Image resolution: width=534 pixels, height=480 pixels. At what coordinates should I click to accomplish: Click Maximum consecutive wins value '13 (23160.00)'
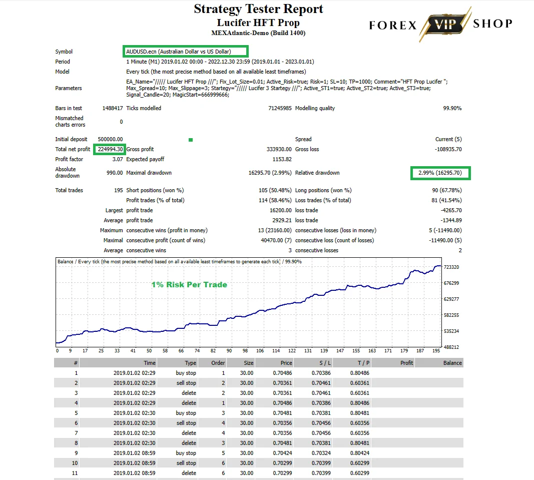pos(275,230)
